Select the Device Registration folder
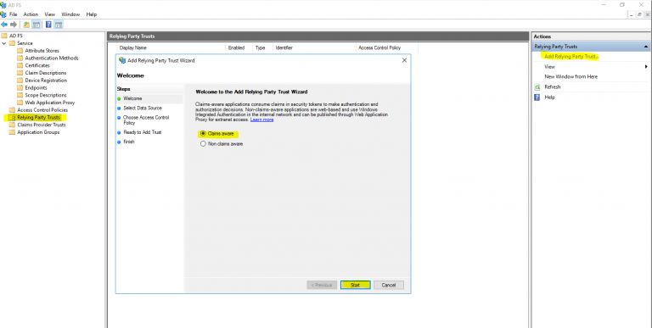The image size is (652, 328). pos(46,81)
